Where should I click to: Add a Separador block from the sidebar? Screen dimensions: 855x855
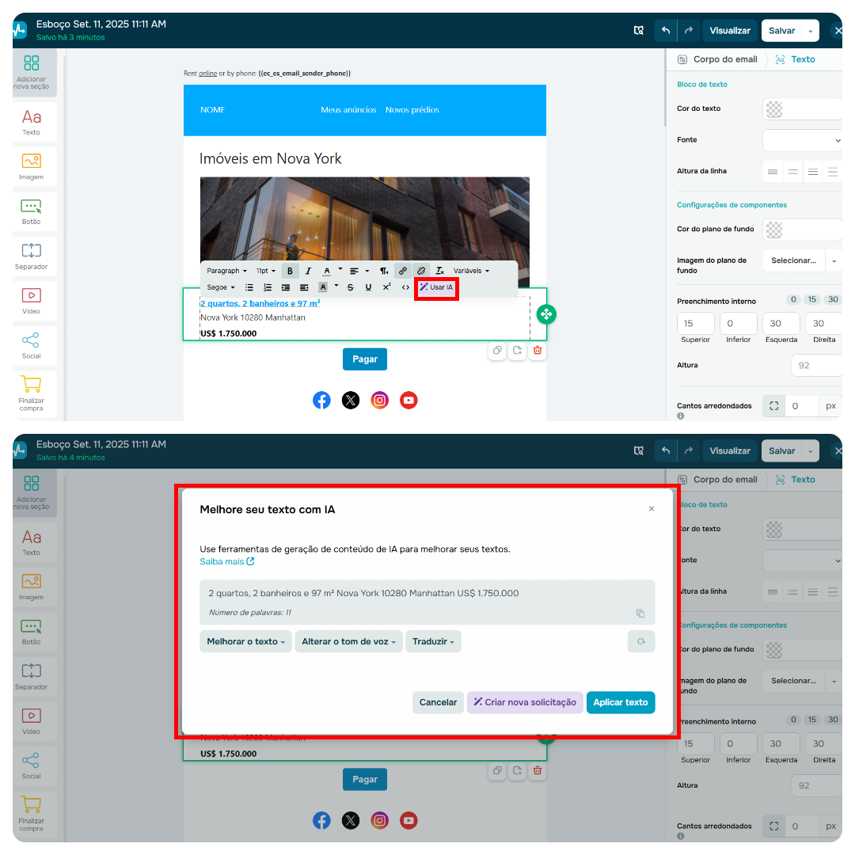click(32, 256)
